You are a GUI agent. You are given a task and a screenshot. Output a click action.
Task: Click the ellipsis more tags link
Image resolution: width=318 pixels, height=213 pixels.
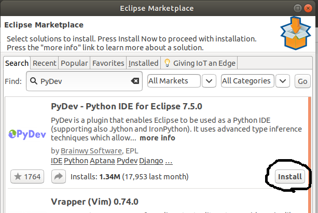pos(169,161)
